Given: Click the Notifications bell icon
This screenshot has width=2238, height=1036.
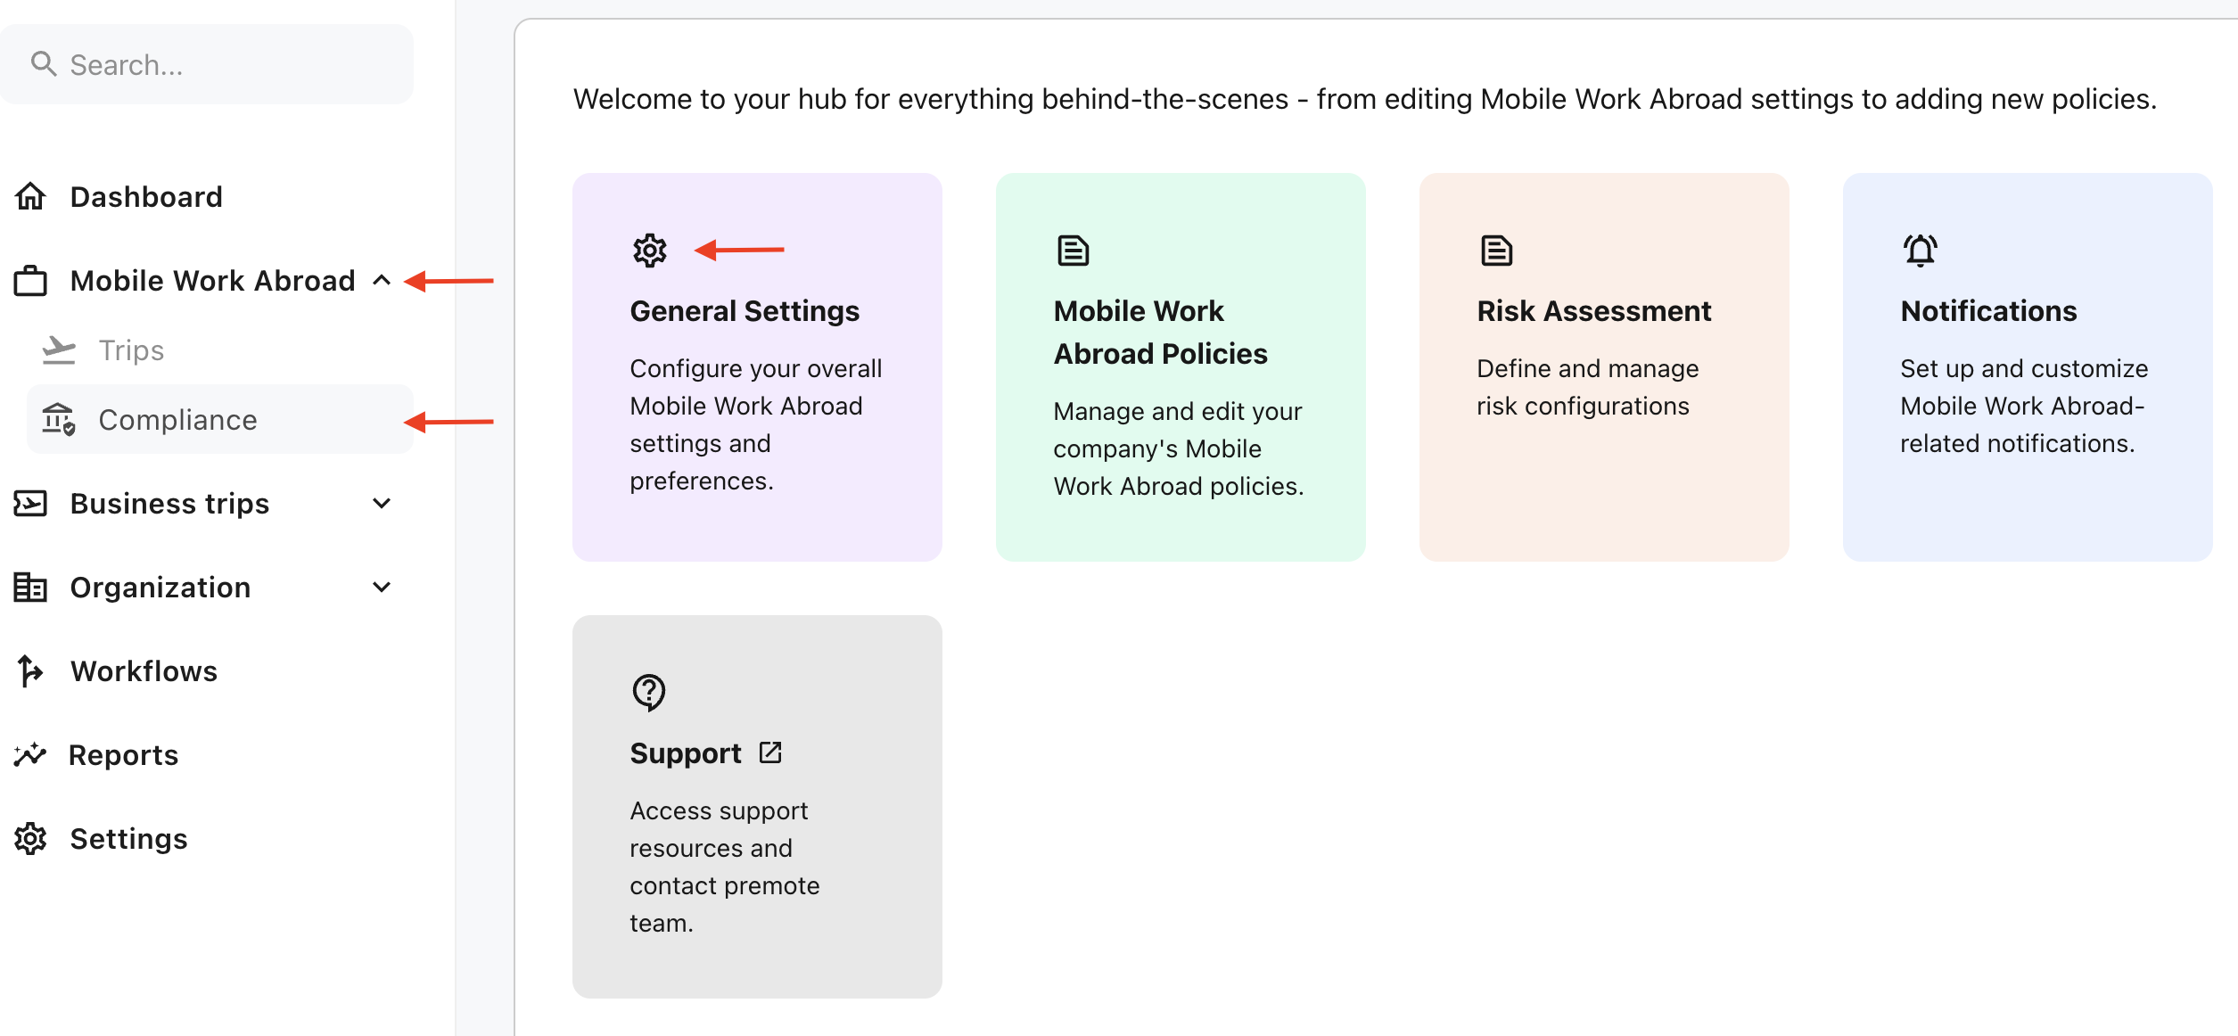Looking at the screenshot, I should (1921, 251).
